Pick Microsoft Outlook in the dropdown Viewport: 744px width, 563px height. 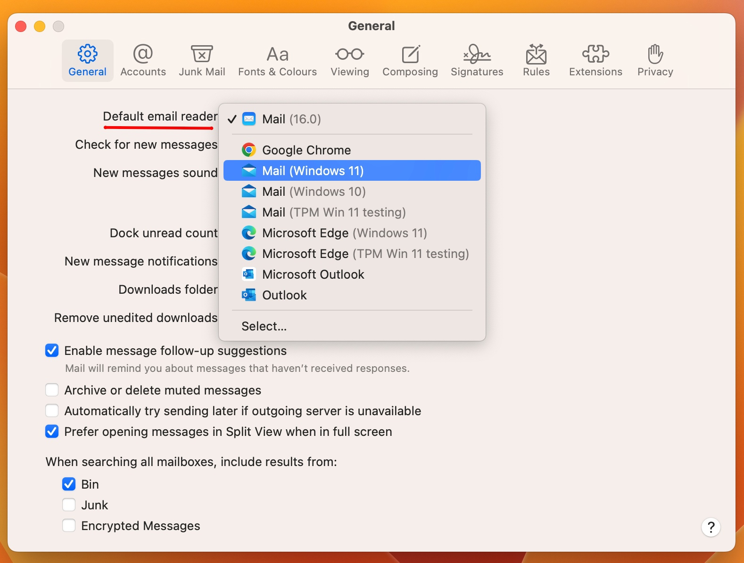[x=313, y=274]
